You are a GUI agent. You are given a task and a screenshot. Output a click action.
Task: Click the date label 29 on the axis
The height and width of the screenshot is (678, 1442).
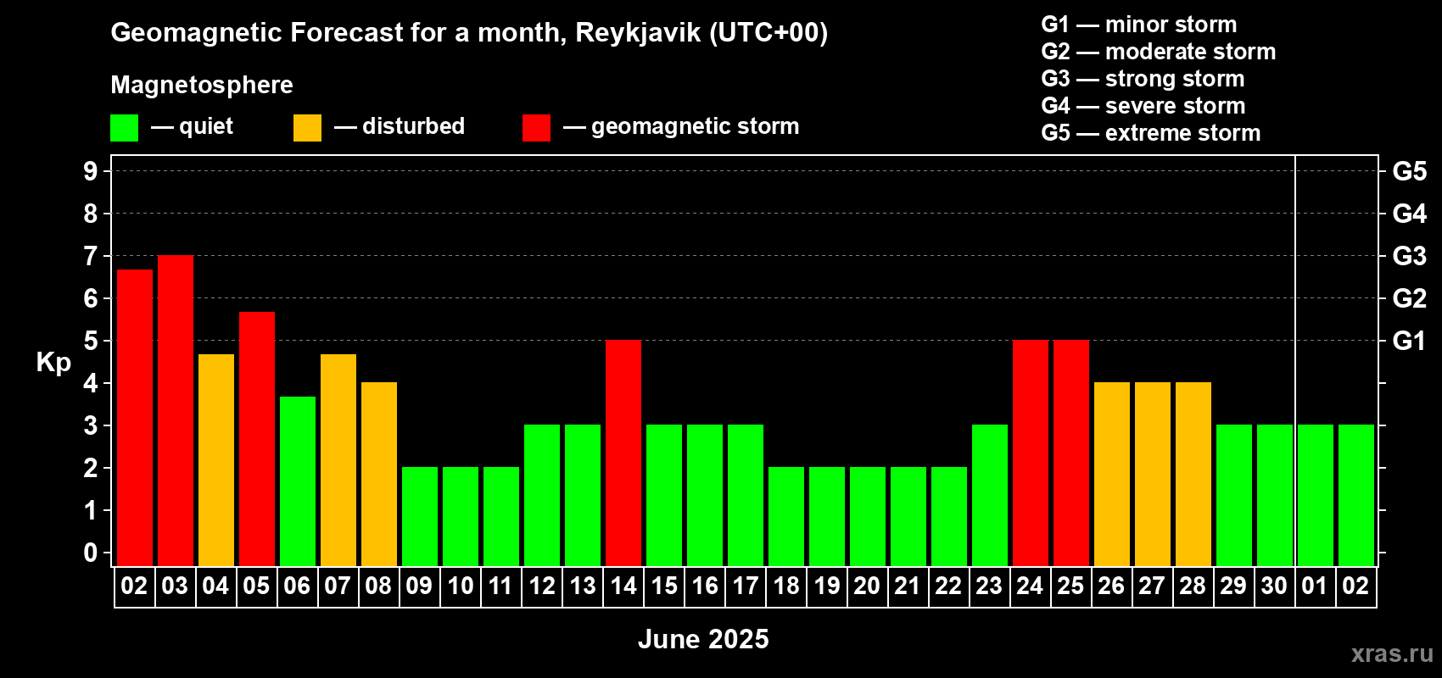pyautogui.click(x=1234, y=586)
